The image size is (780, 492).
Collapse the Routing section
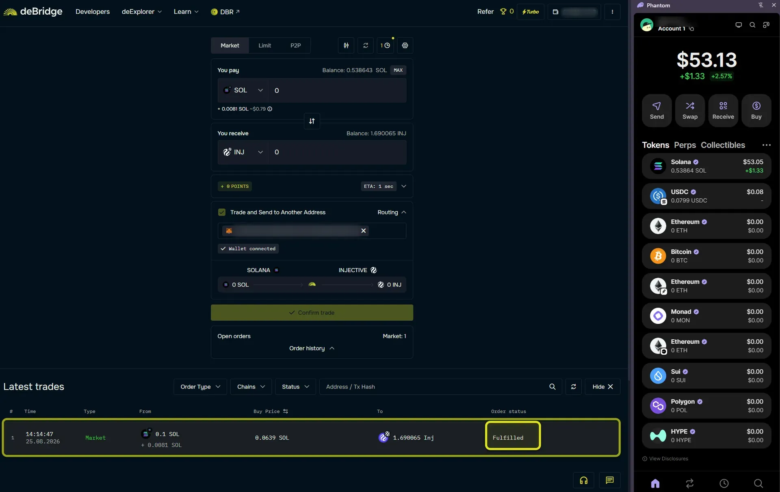(392, 212)
